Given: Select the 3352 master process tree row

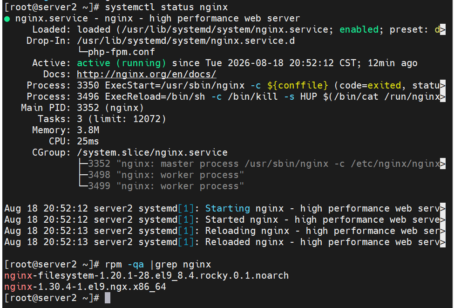Looking at the screenshot, I should 262,164.
